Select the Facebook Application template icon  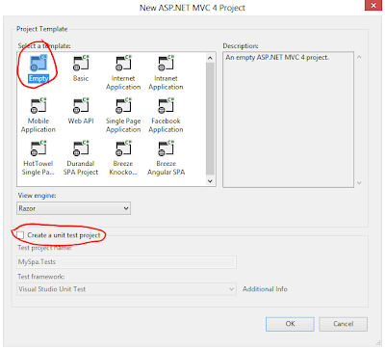click(166, 106)
